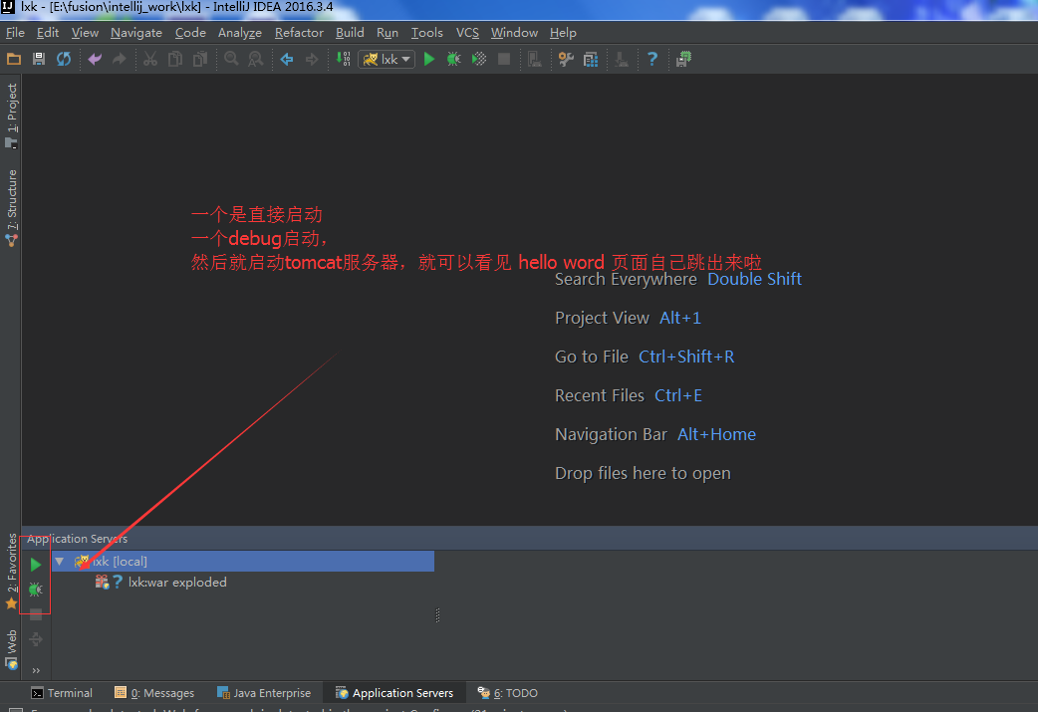Click the Open folder toolbar icon

click(14, 59)
